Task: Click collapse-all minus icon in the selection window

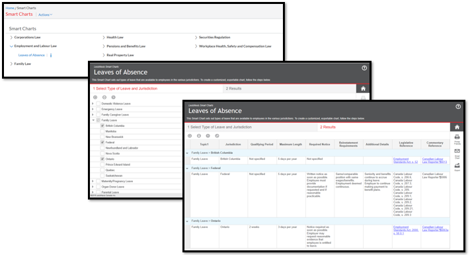Action: pyautogui.click(x=104, y=97)
